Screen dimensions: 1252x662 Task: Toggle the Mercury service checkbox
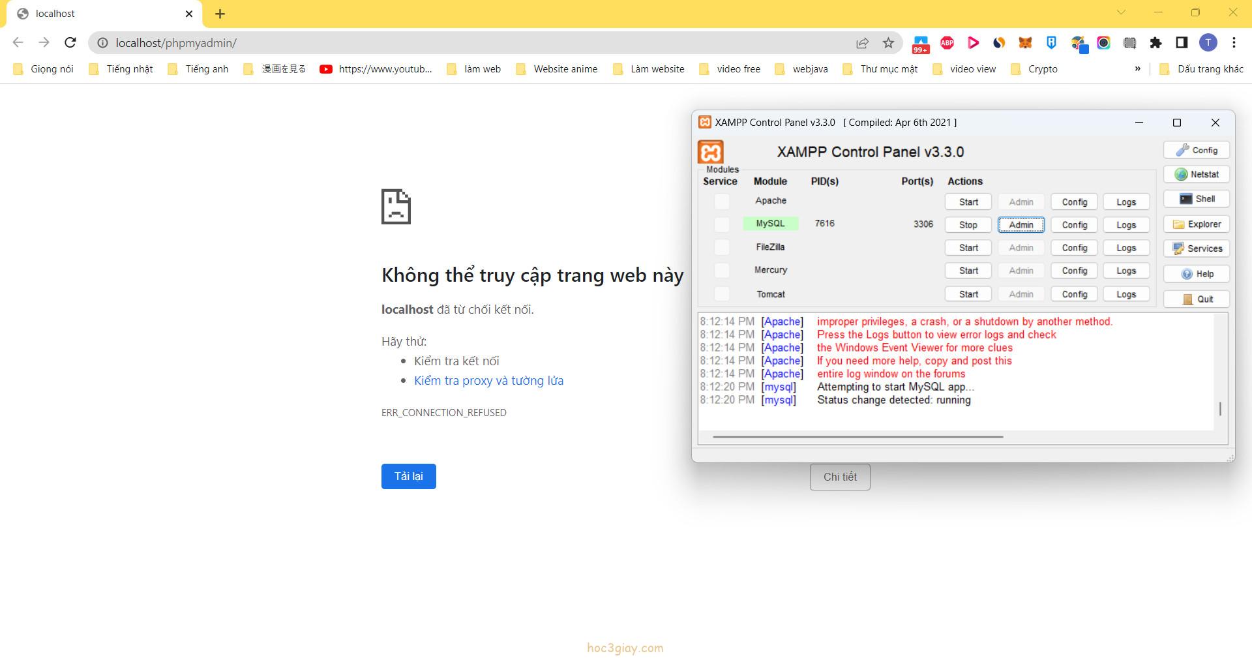pyautogui.click(x=722, y=270)
